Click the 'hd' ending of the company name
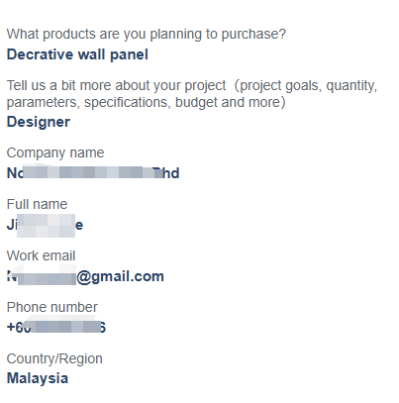Viewport: 399px width, 403px height. click(171, 173)
